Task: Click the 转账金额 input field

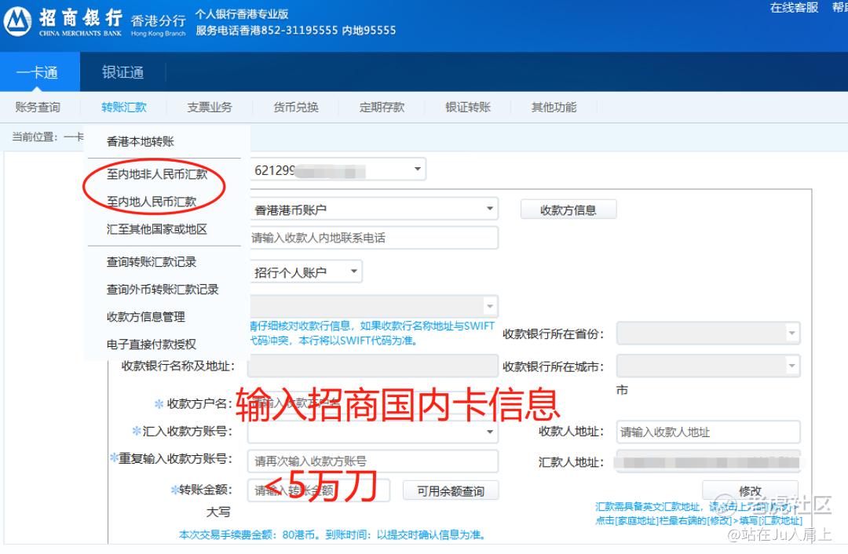Action: pos(319,490)
